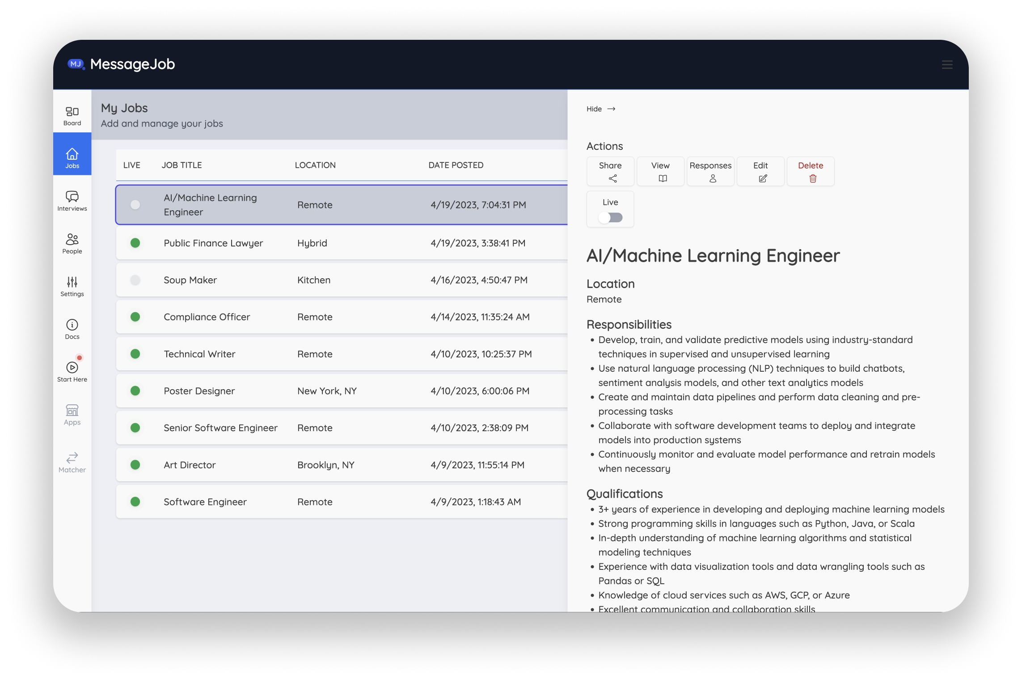Image resolution: width=1022 pixels, height=679 pixels.
Task: Open the Apps store icon
Action: [72, 410]
